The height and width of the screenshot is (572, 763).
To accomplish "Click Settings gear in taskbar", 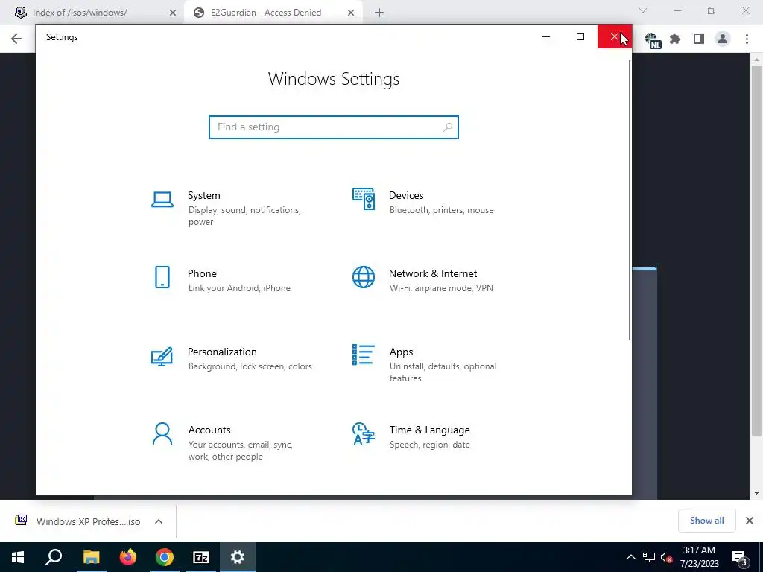I will [238, 557].
